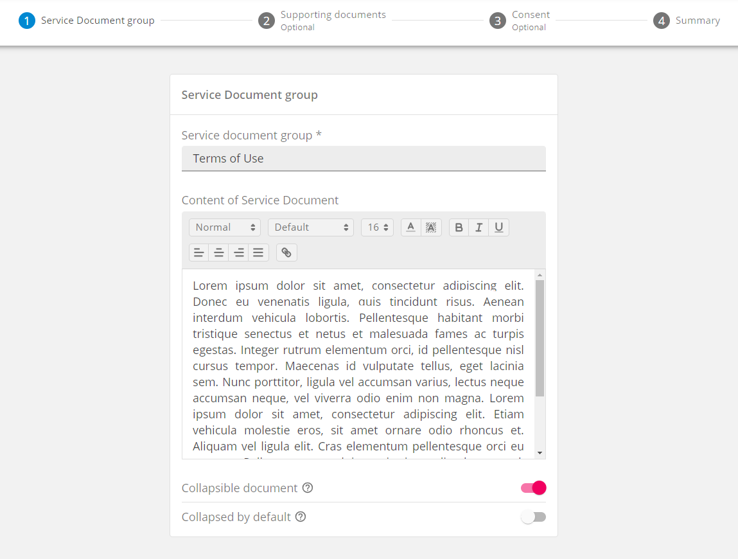
Task: Disable the Collapsible document toggle
Action: coord(533,488)
